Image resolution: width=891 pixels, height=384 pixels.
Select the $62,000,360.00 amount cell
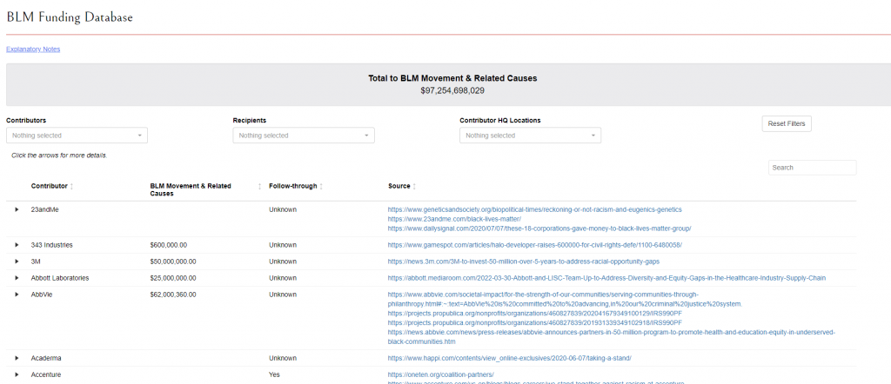pos(173,295)
